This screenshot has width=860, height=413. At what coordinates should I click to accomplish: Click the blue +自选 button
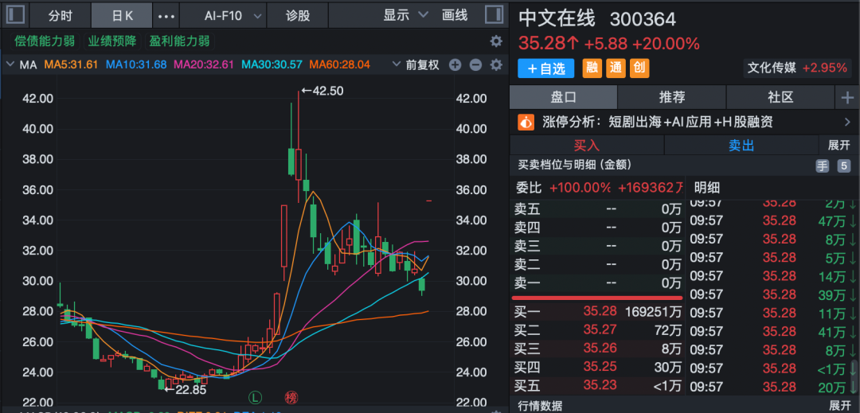[546, 68]
